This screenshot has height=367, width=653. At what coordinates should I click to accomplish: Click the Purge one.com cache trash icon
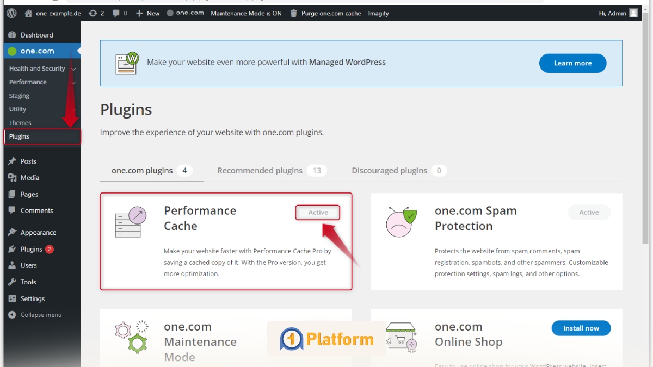click(294, 13)
